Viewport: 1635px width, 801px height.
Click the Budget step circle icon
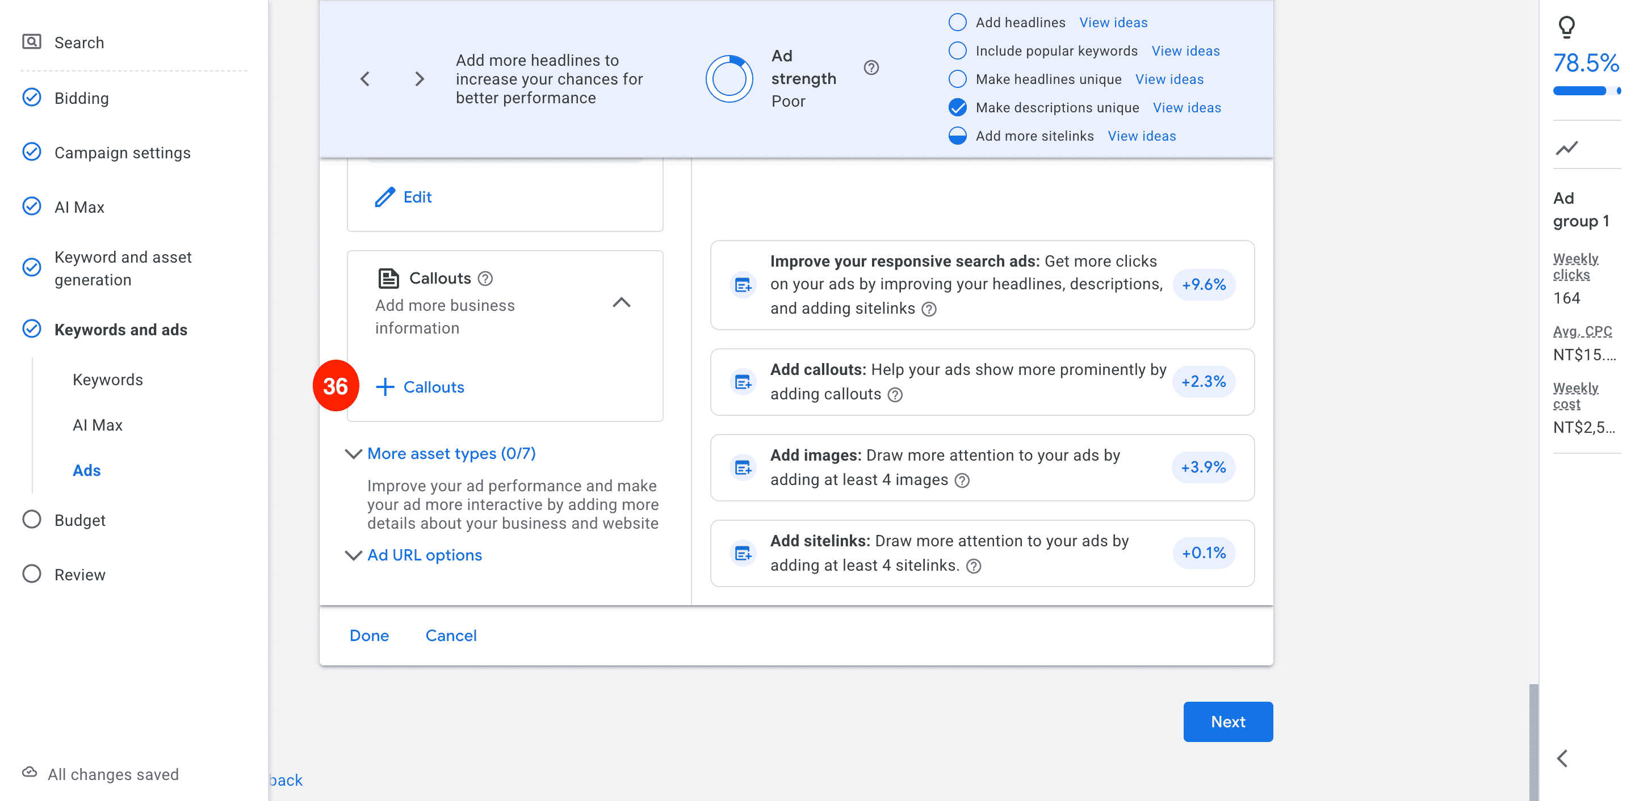(x=32, y=520)
